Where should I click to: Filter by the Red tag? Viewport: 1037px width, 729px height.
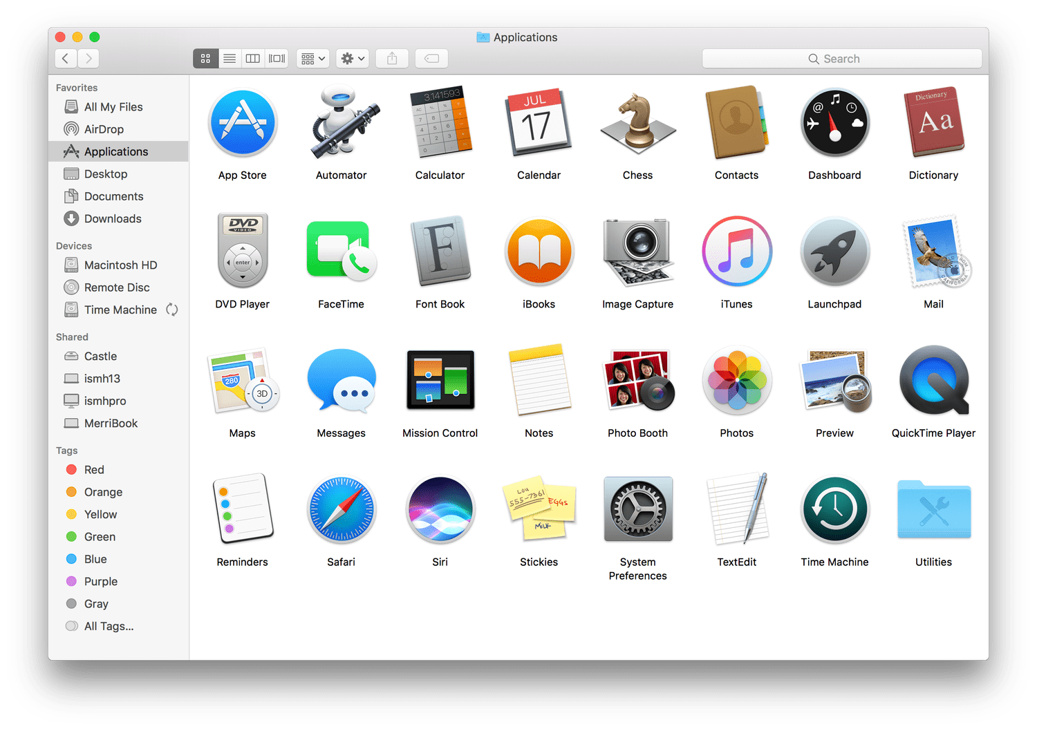coord(118,470)
